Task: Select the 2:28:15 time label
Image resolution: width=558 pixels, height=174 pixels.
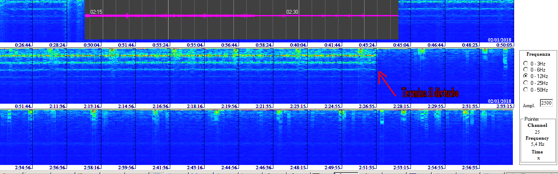Action: pos(401,106)
